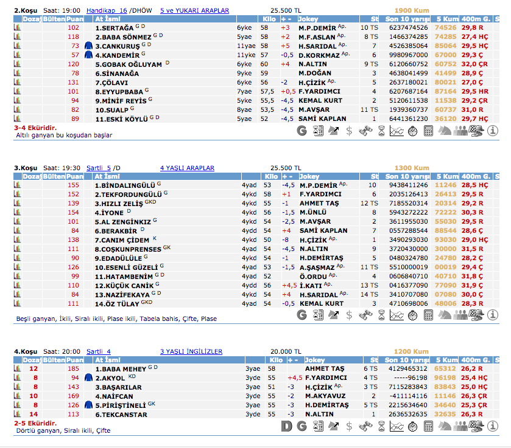
Task: Click the jockey silks icon beside CANKURUŞ
Action: [88, 46]
